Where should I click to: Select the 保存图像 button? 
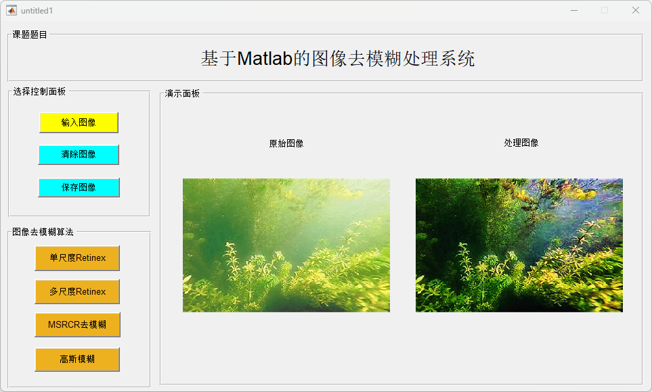(x=79, y=187)
